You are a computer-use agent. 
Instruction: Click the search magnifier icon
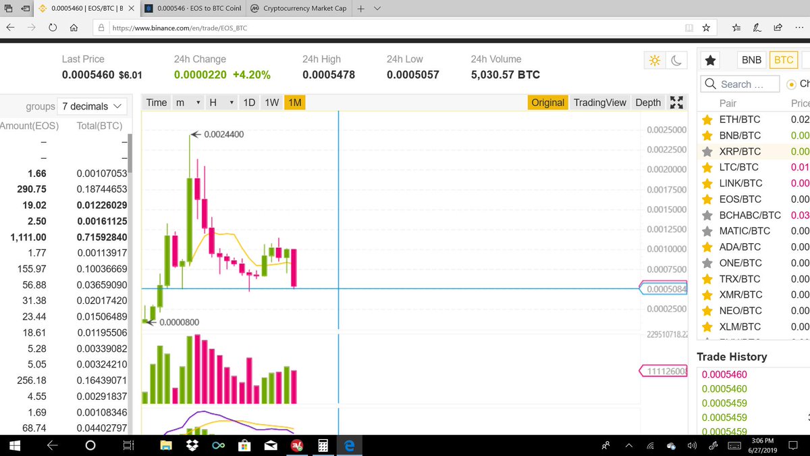click(x=709, y=84)
